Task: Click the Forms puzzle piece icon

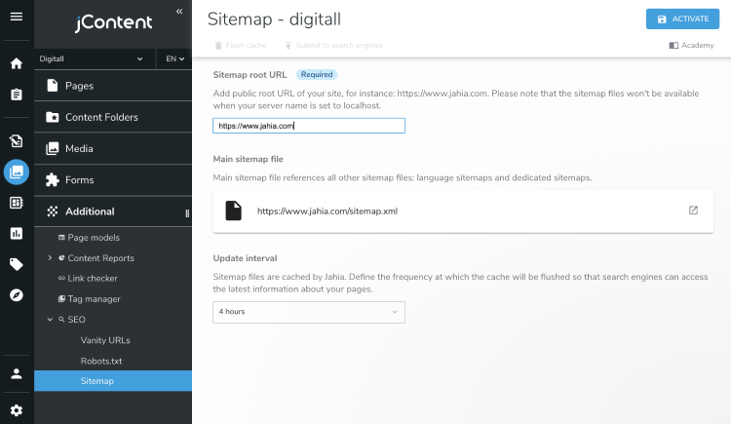Action: [x=53, y=179]
